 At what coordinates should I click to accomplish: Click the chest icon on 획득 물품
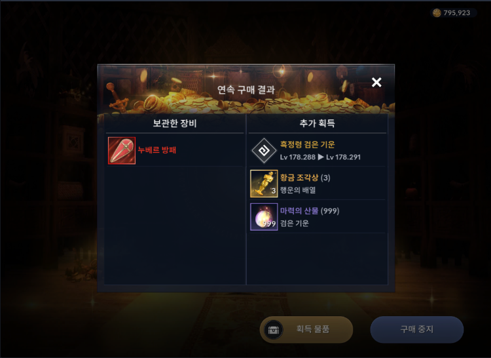click(274, 330)
